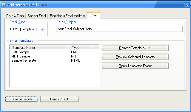Image resolution: width=191 pixels, height=112 pixels.
Task: Click the Cancel/Back button
Action: click(59, 99)
